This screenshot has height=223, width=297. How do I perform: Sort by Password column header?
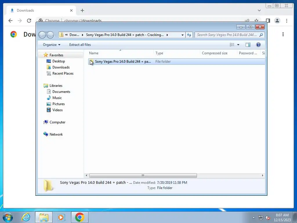[x=249, y=53]
